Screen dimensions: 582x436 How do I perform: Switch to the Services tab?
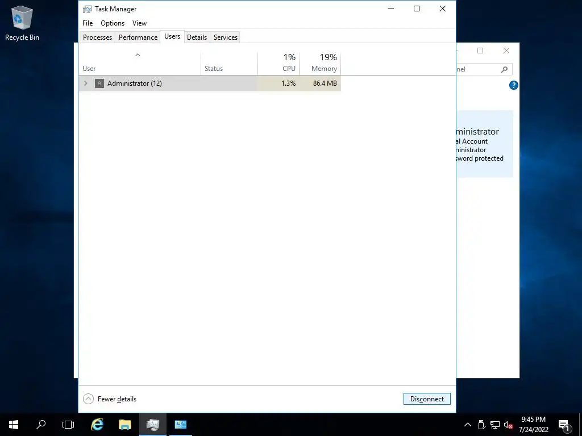point(225,37)
